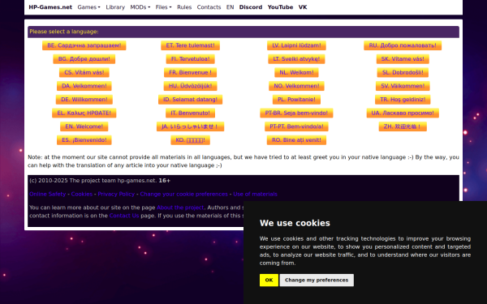
Task: Open the Discord link in navbar
Action: point(251,7)
